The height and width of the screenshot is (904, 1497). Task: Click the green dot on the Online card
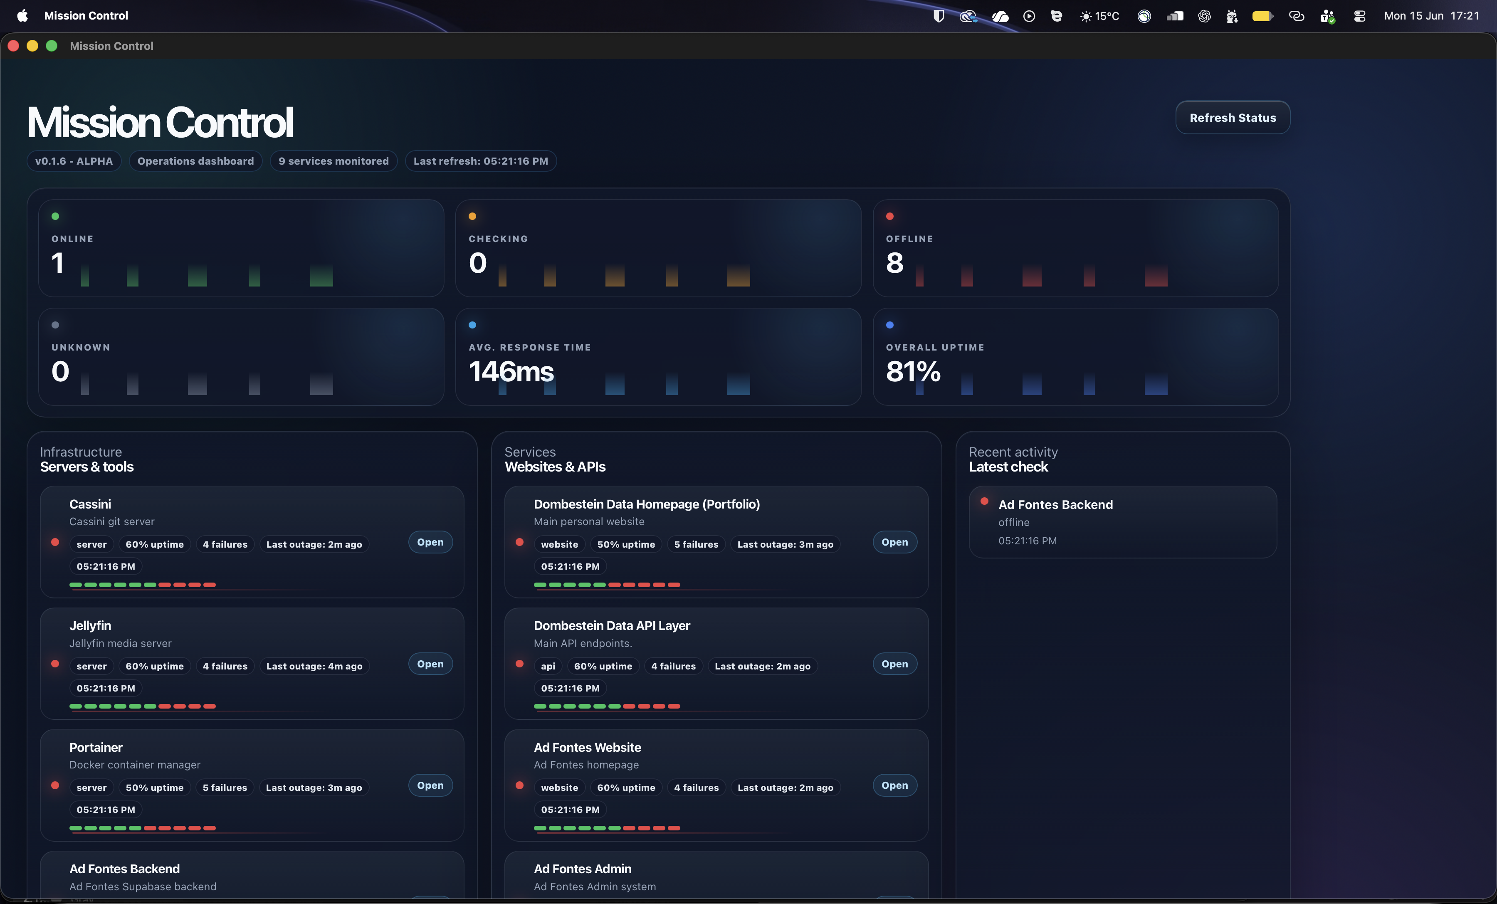(x=55, y=216)
